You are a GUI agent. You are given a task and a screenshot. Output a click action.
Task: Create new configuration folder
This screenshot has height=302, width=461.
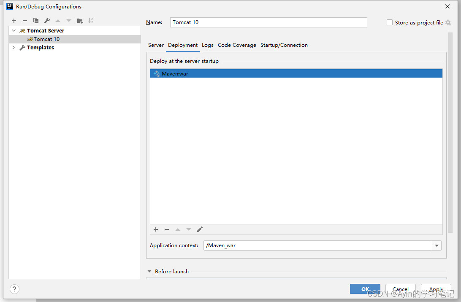[x=80, y=21]
